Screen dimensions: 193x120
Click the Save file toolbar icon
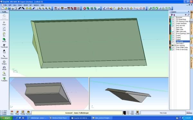[9, 8]
